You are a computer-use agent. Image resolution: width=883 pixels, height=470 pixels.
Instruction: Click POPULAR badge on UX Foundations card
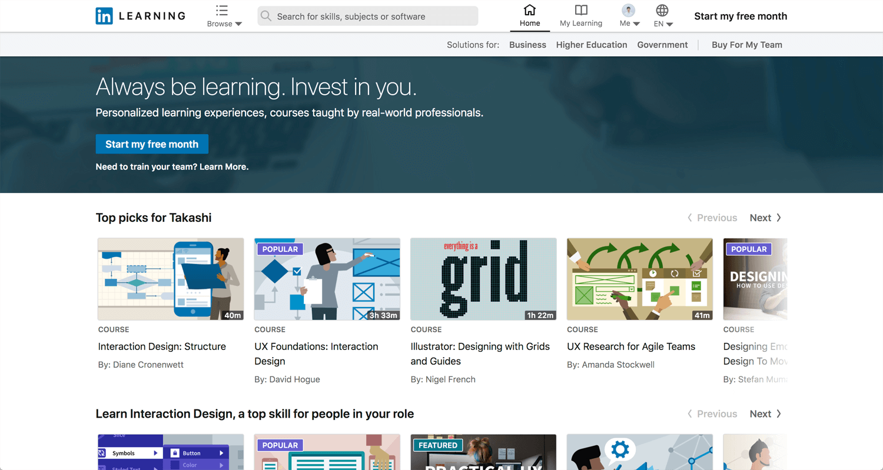[x=280, y=249]
